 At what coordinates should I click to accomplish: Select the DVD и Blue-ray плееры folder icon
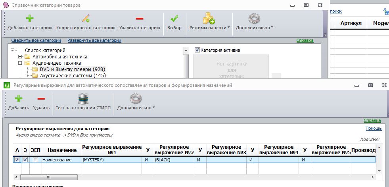click(35, 69)
